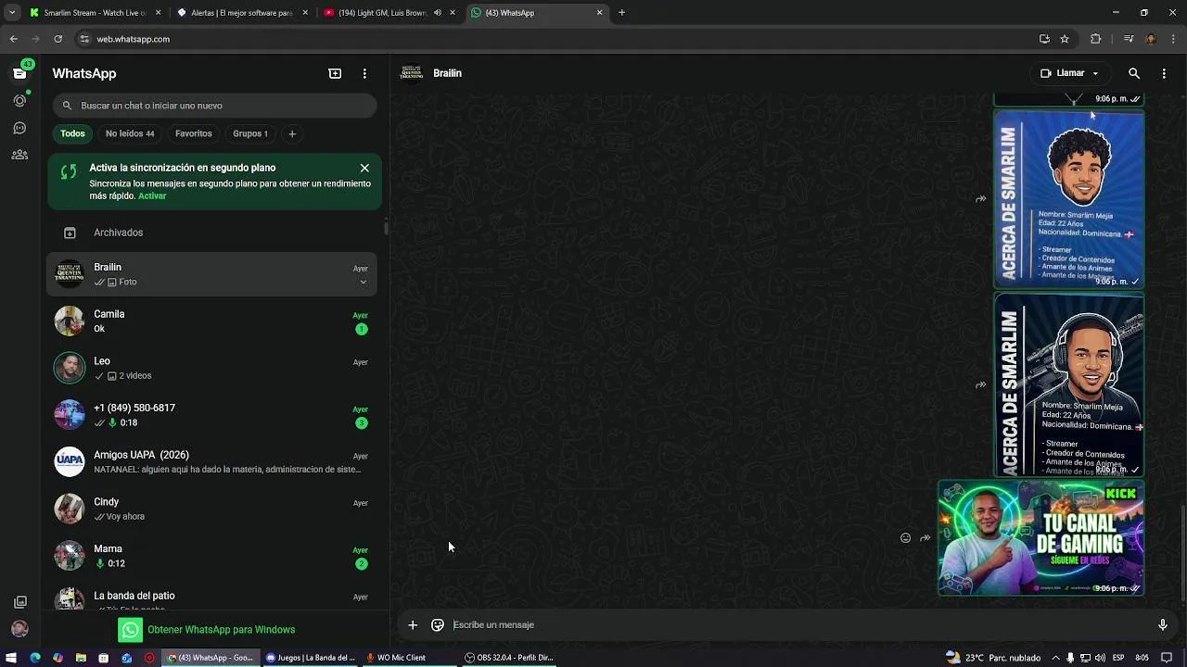Screen dimensions: 1187x667
Task: Open the Windows notification center
Action: coord(1167,658)
